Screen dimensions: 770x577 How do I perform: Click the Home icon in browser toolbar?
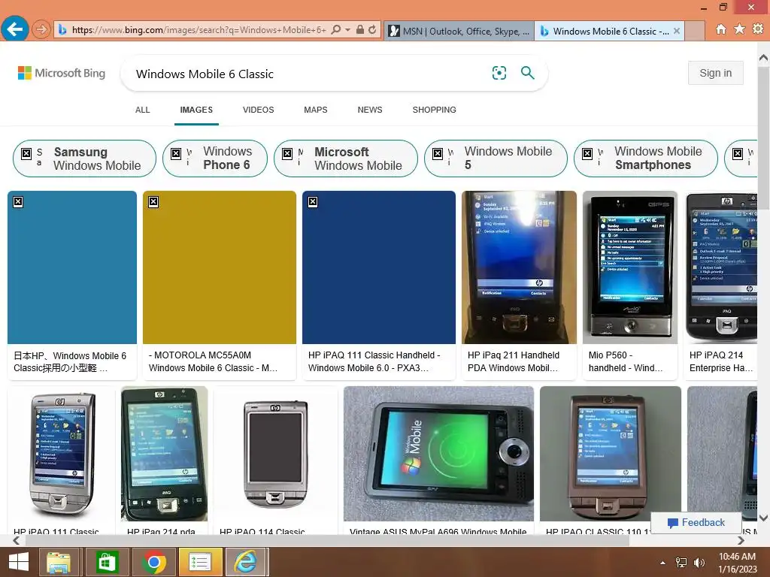[x=720, y=29]
